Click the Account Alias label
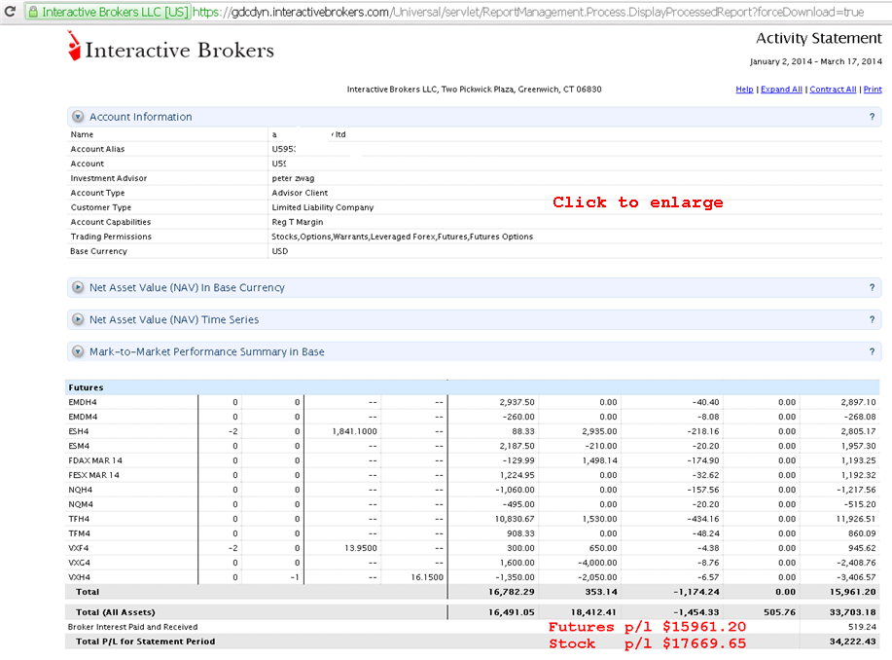 point(97,149)
